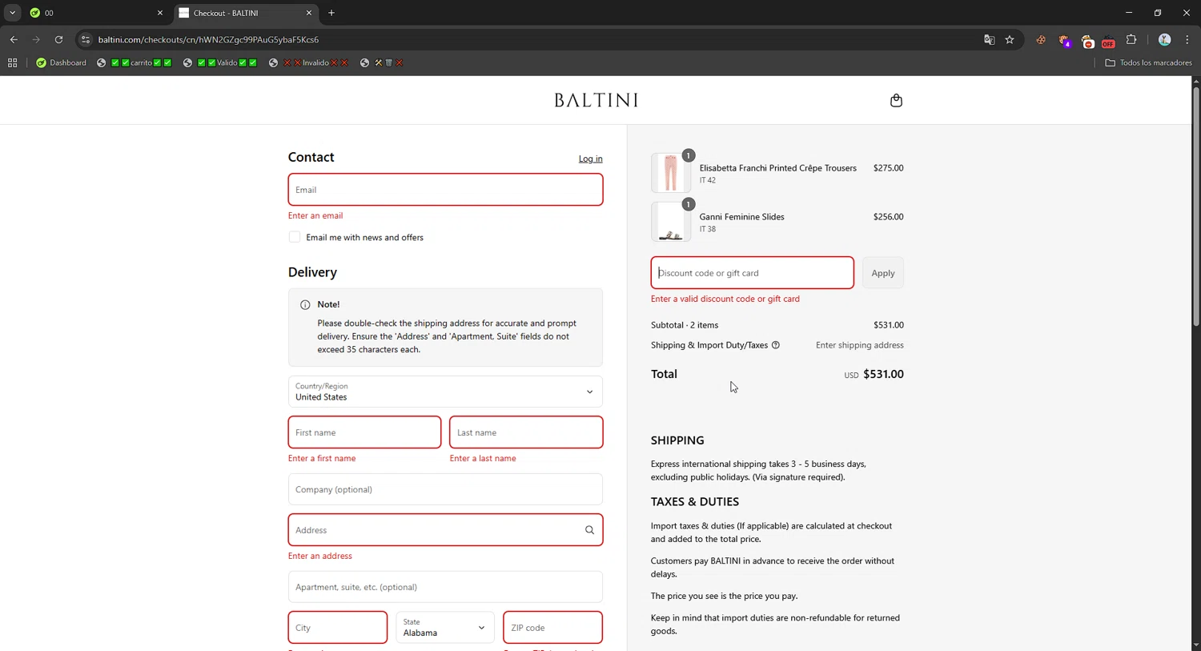Click the BALTINI logo
Image resolution: width=1201 pixels, height=651 pixels.
pos(596,100)
